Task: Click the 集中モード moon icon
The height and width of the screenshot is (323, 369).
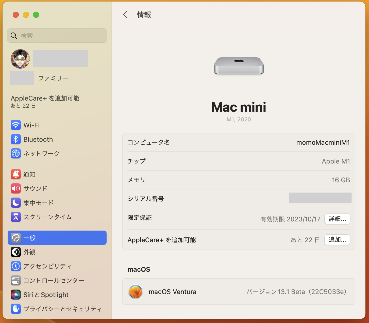Action: [x=16, y=203]
